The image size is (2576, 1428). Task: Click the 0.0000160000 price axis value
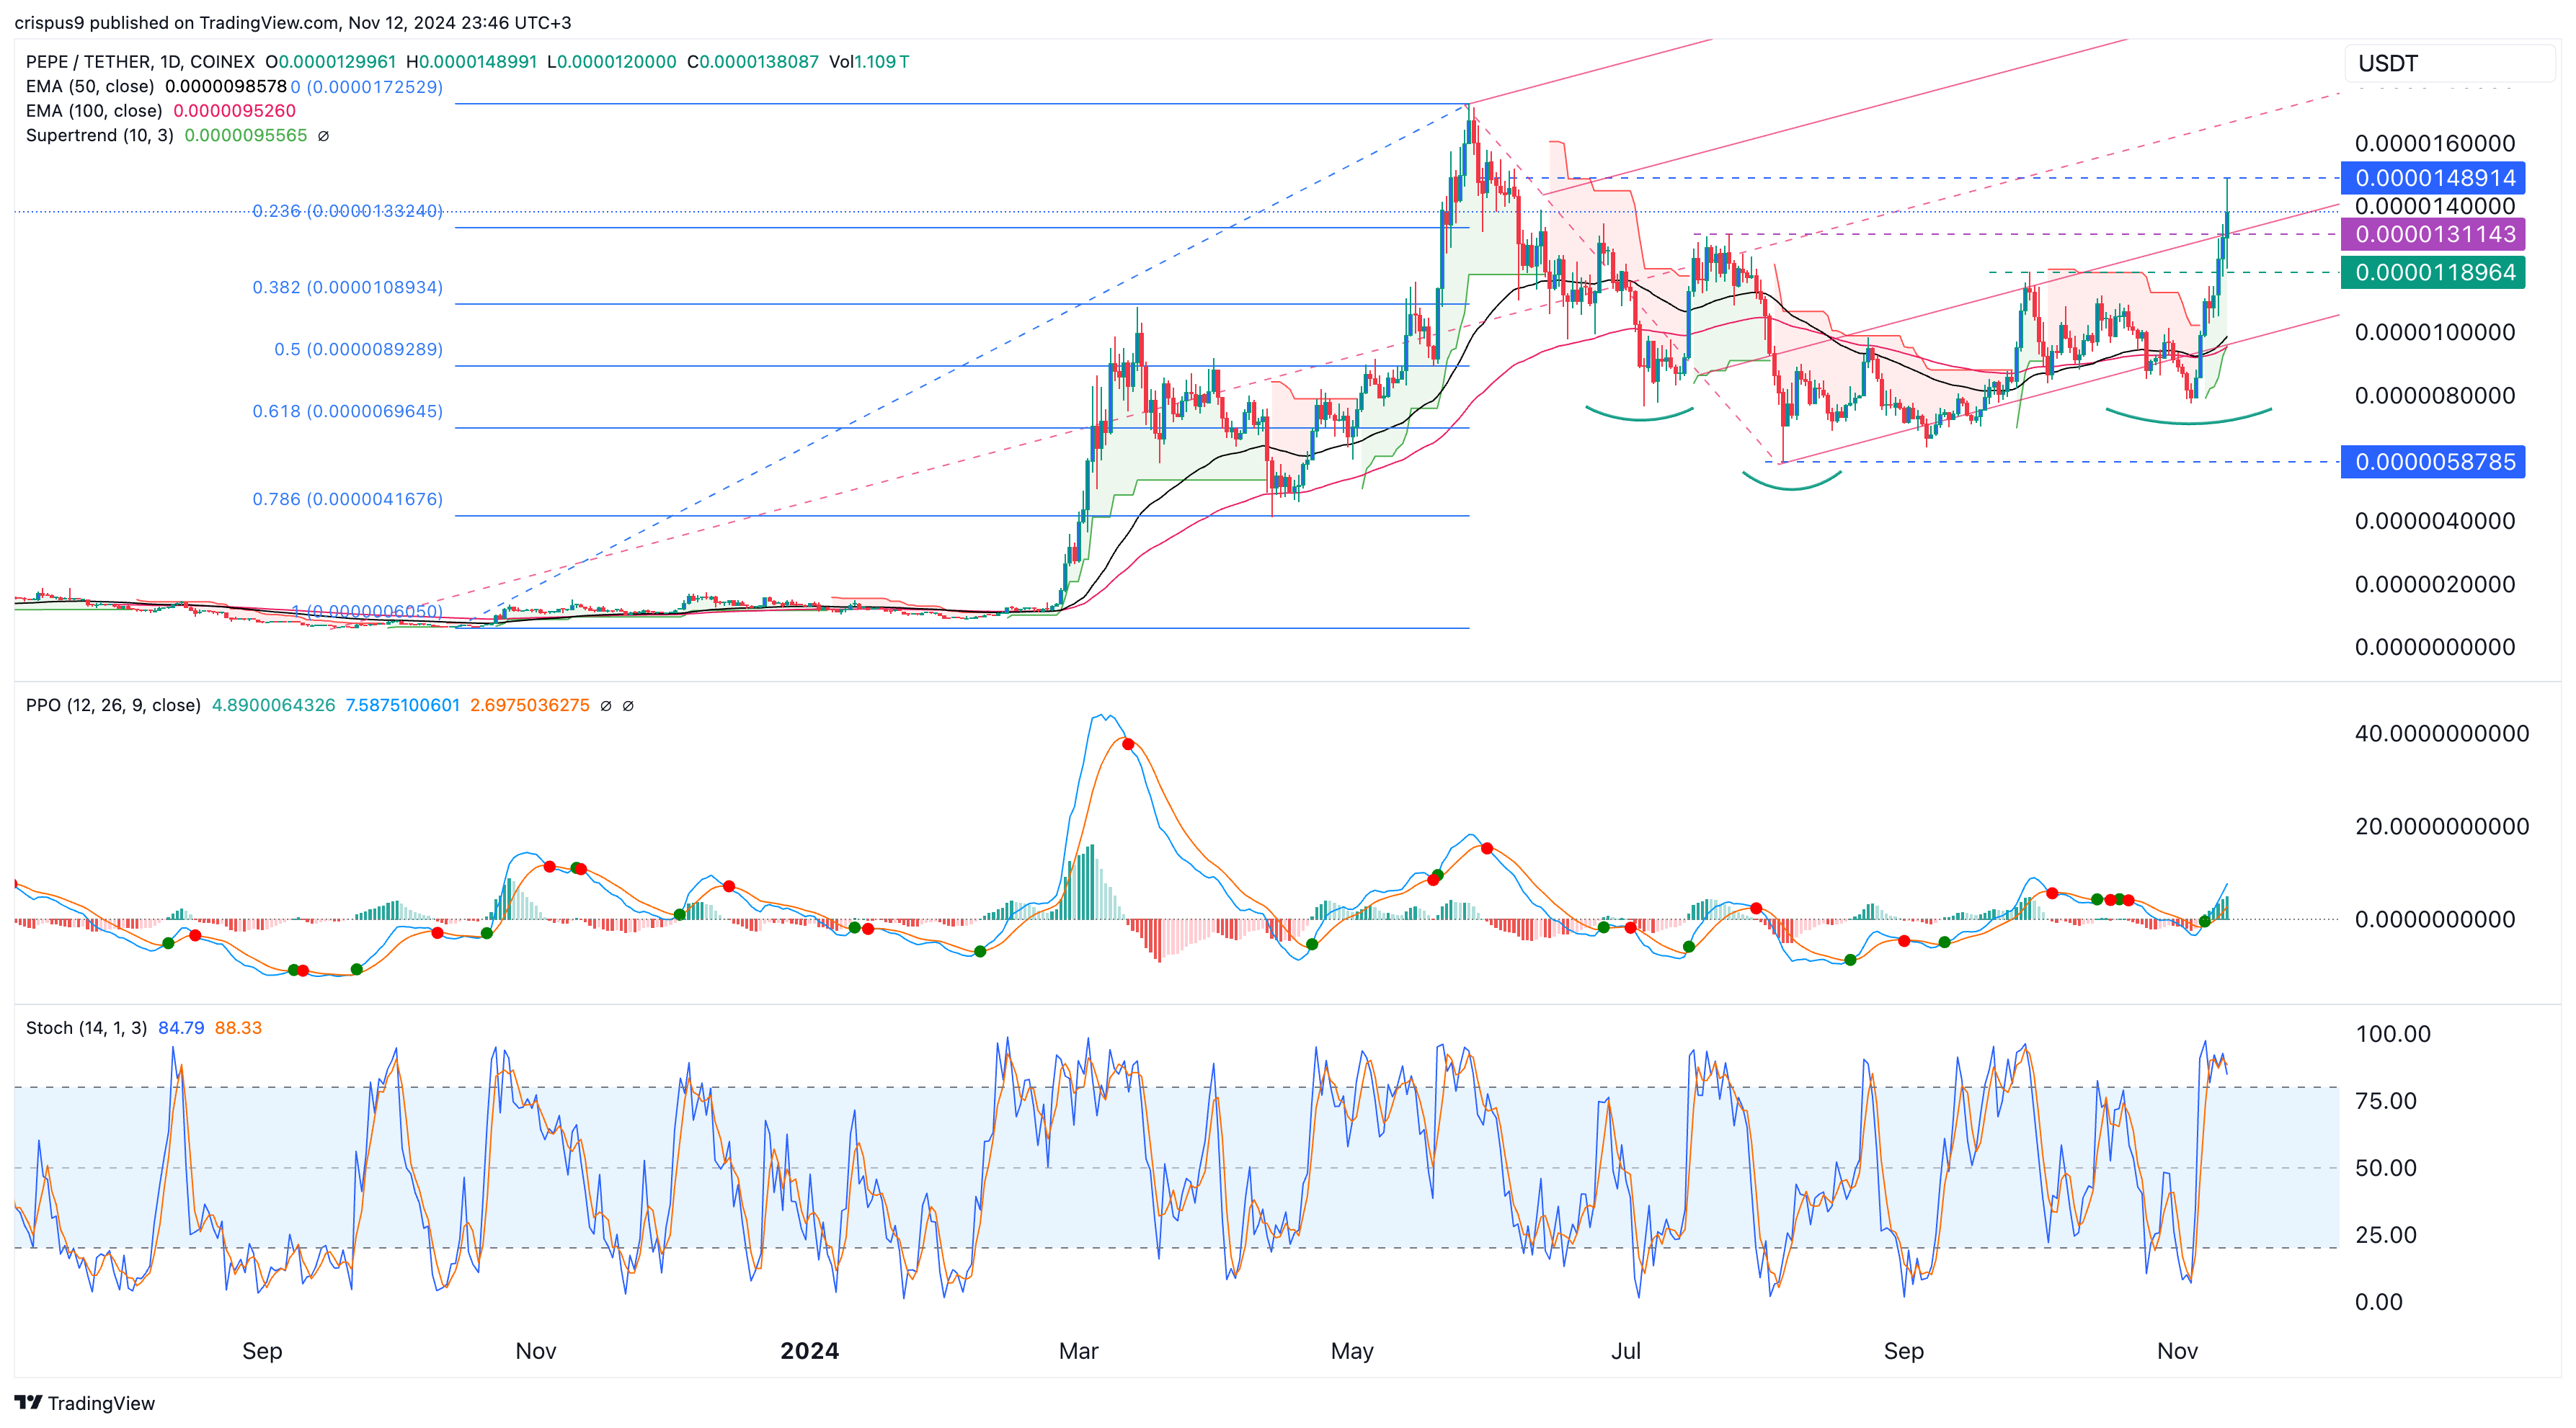click(x=2435, y=143)
